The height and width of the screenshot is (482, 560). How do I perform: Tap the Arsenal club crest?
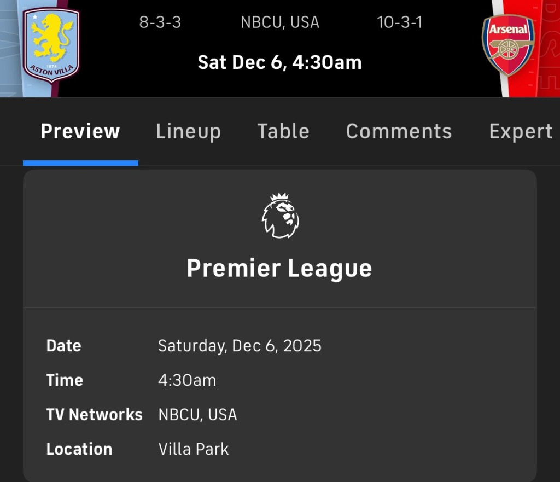point(508,45)
